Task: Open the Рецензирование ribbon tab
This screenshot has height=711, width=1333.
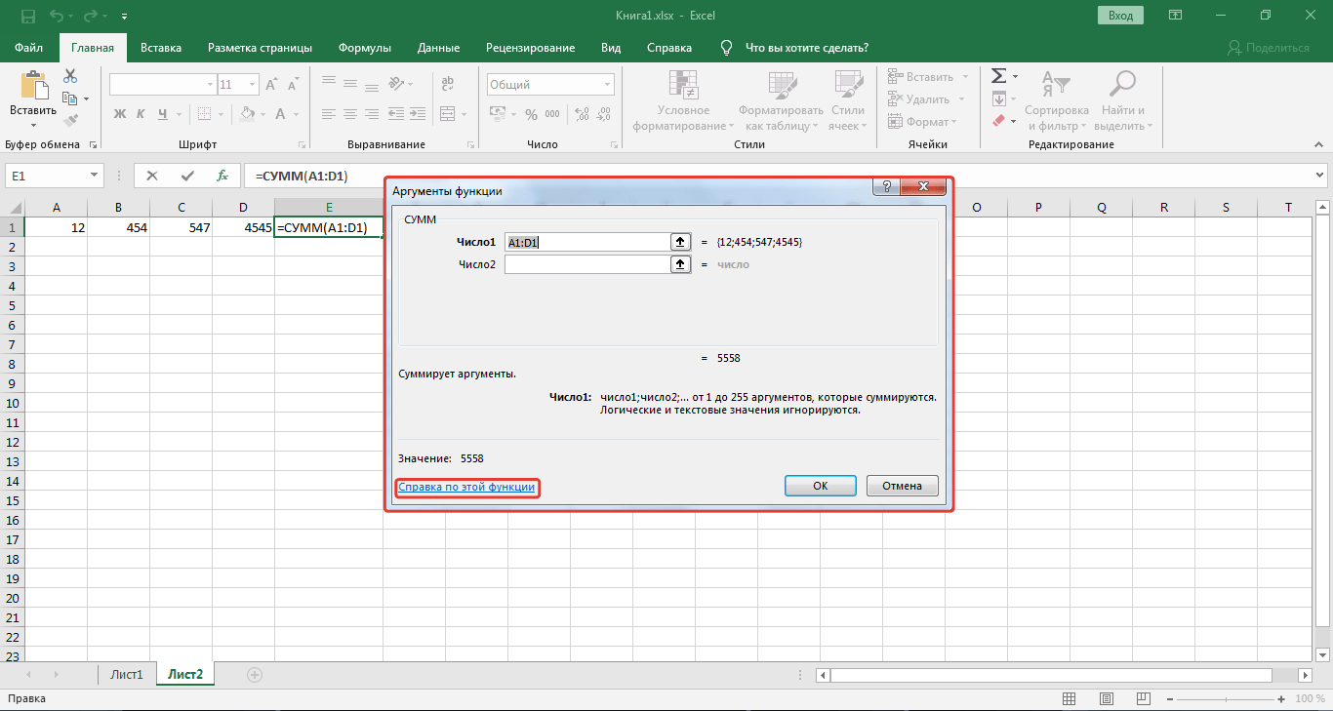Action: [531, 48]
